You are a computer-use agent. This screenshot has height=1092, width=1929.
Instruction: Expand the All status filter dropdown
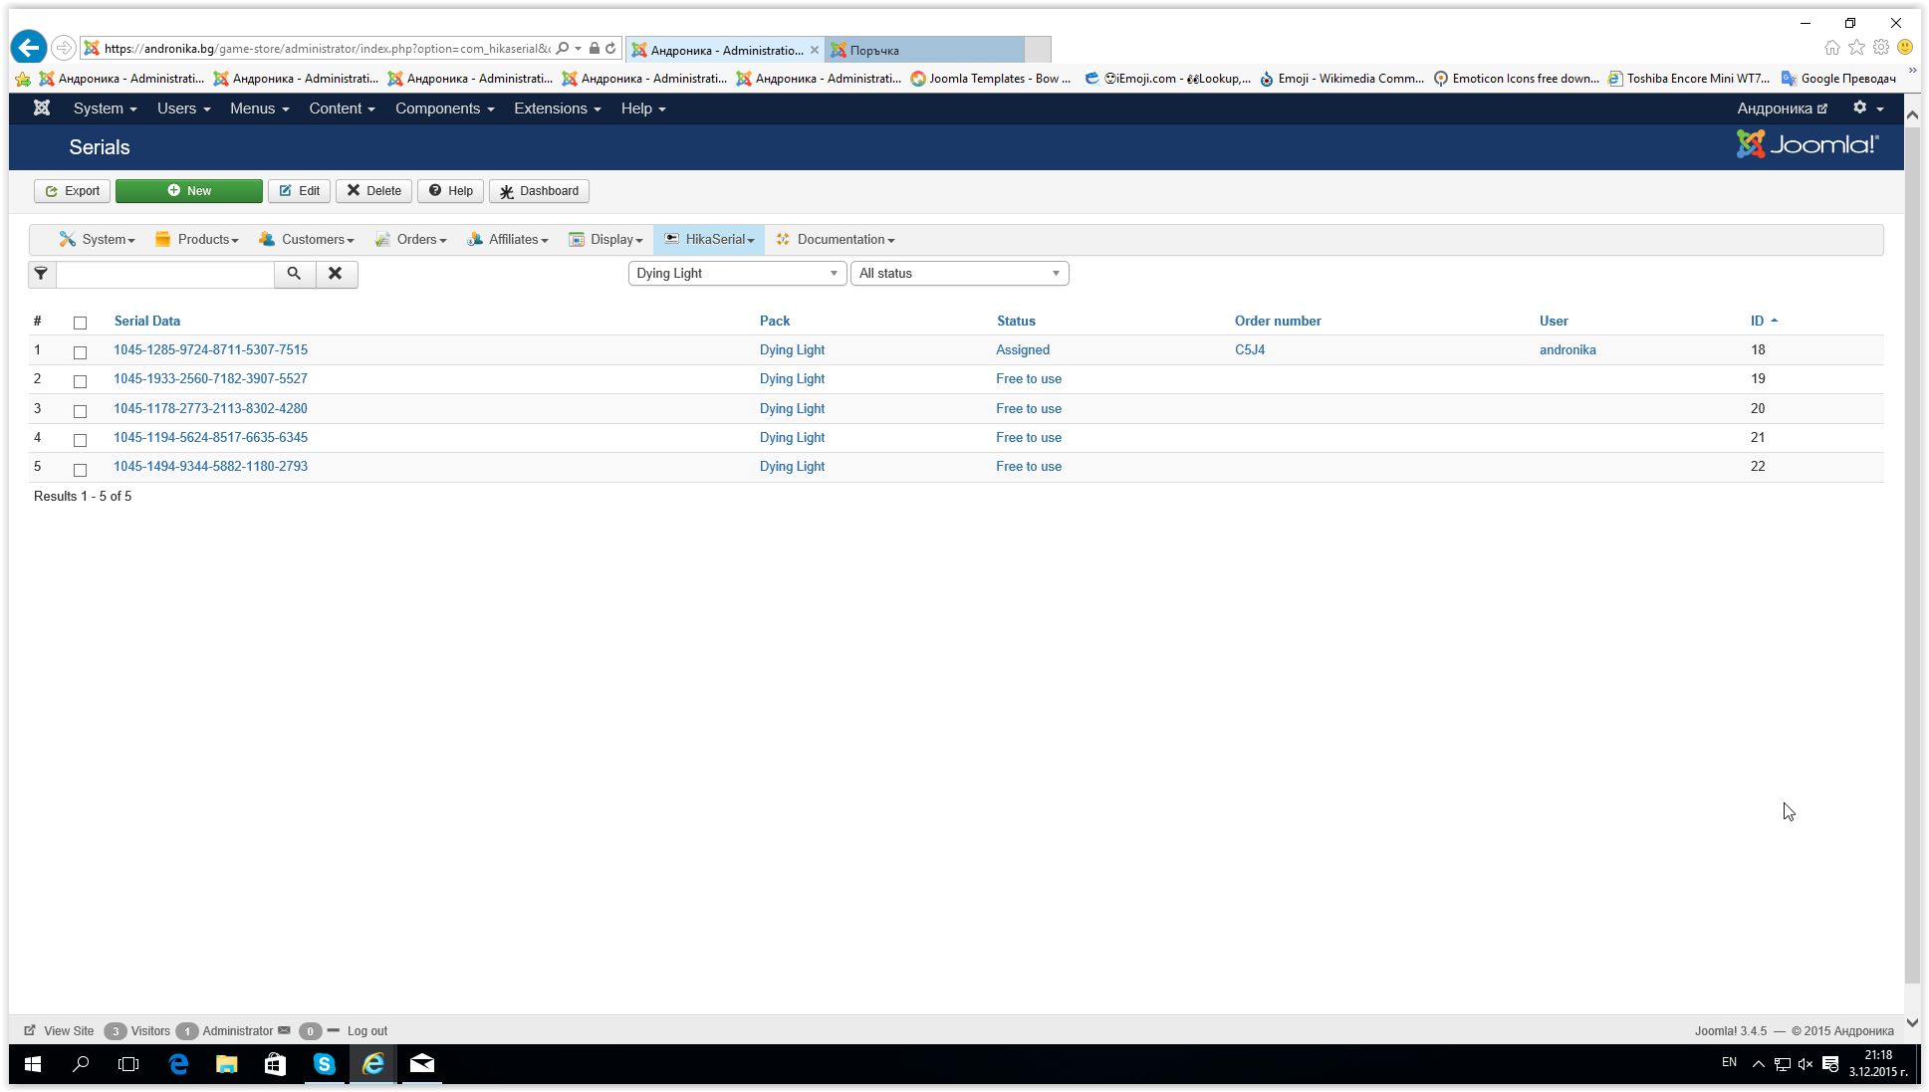[959, 274]
